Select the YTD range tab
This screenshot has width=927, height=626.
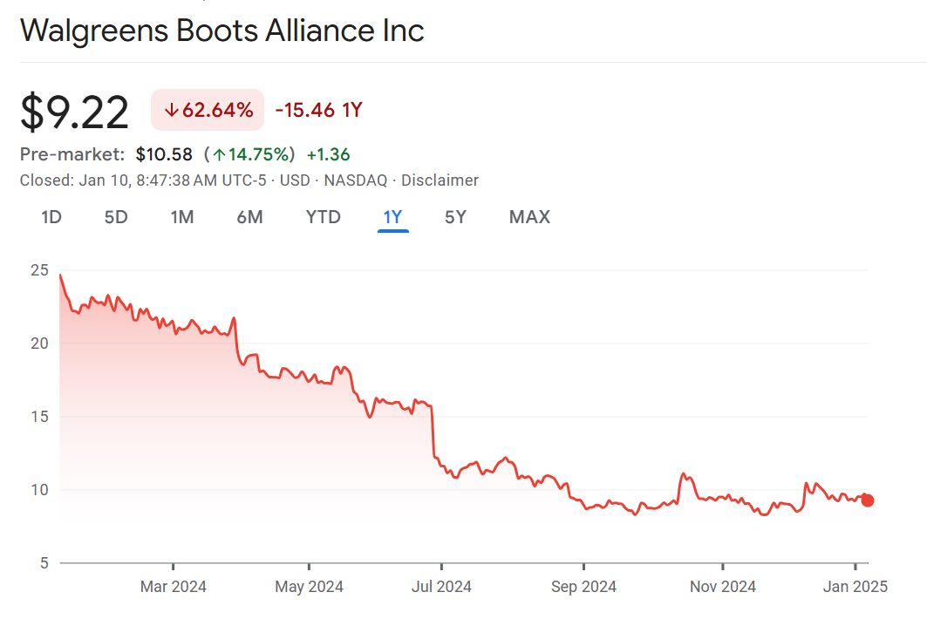(x=324, y=217)
